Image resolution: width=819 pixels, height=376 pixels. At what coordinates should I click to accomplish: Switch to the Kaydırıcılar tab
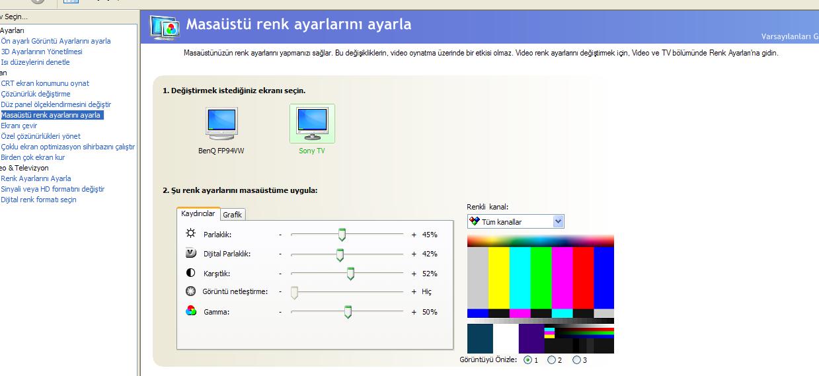click(x=198, y=213)
